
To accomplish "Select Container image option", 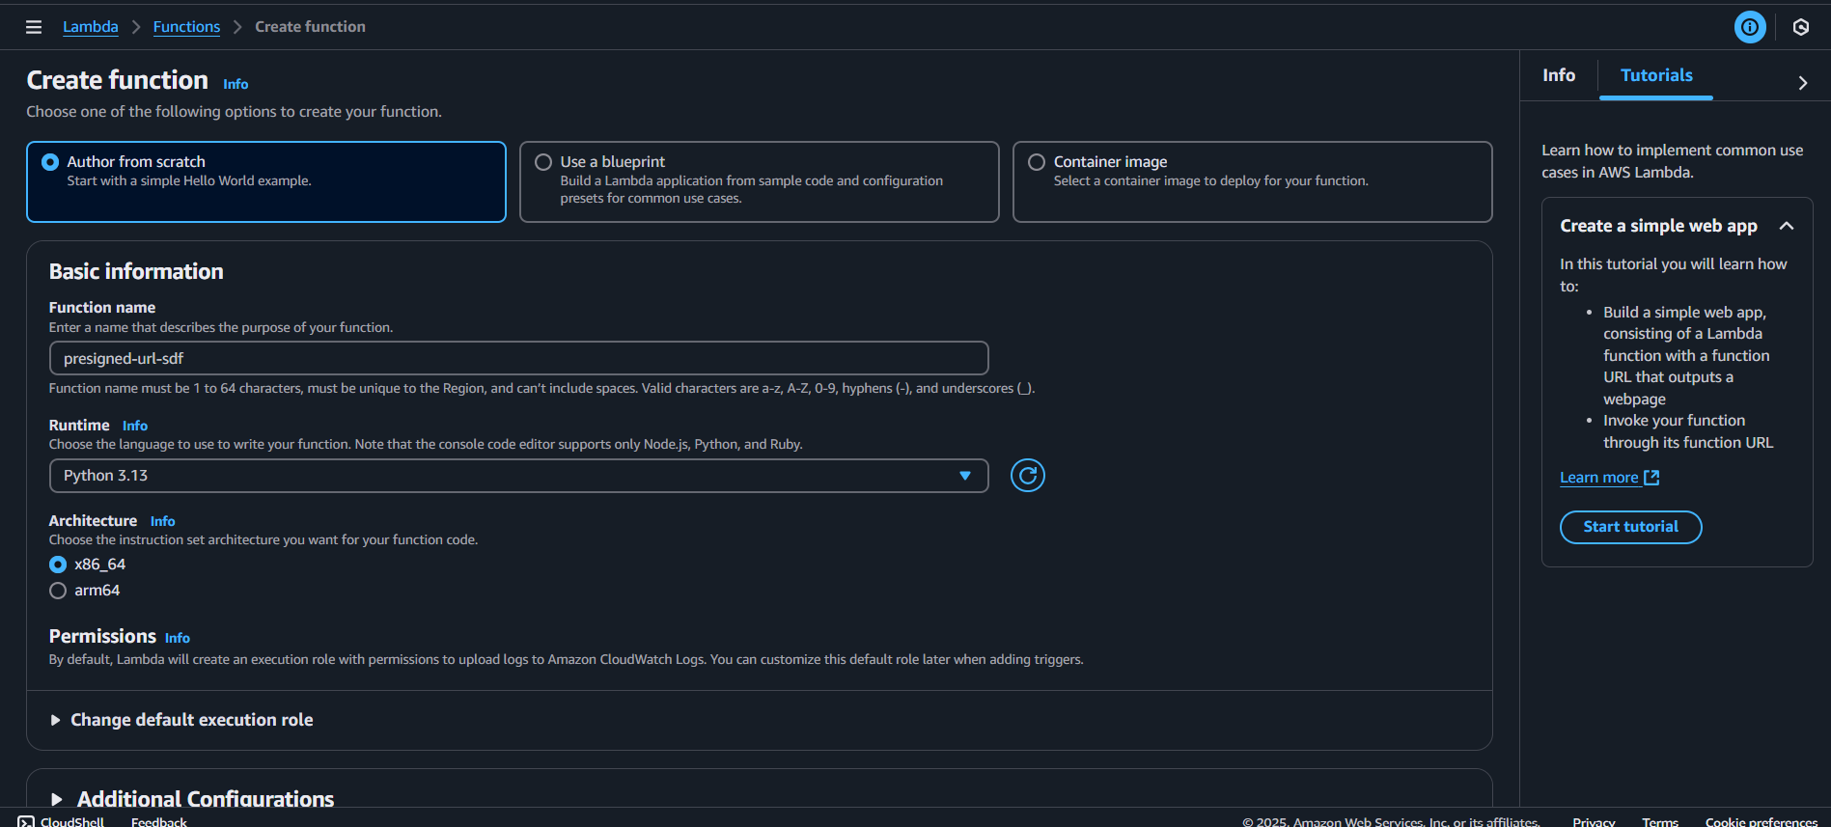I will 1252,181.
